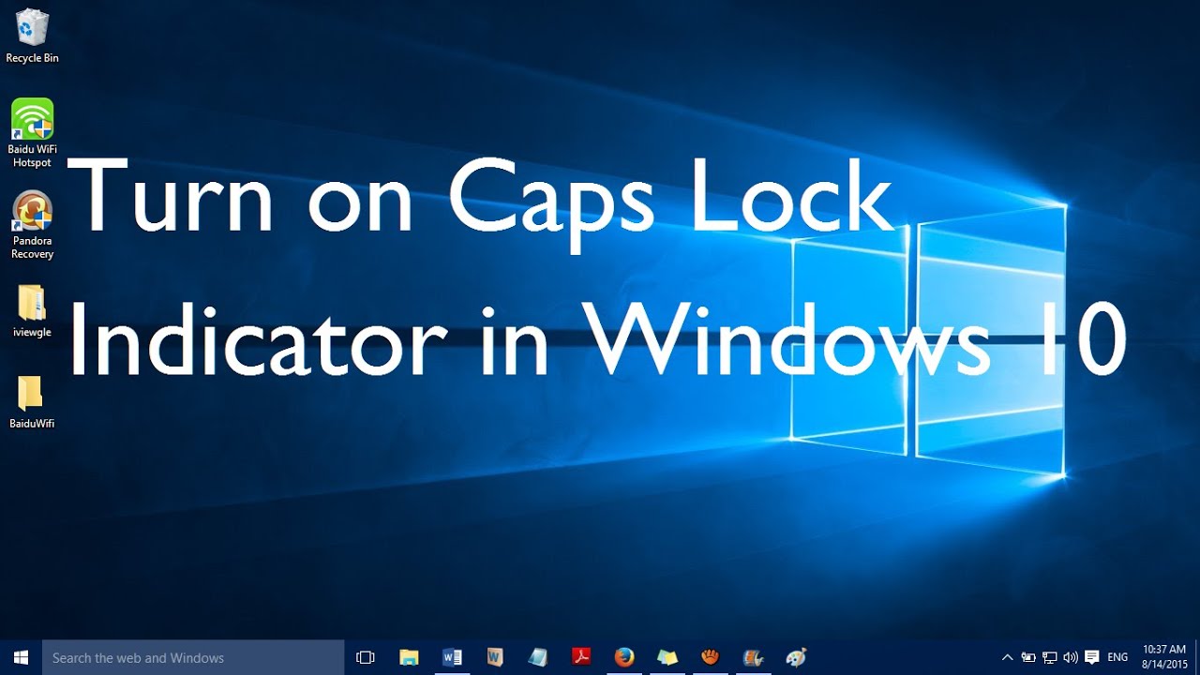Viewport: 1200px width, 675px height.
Task: Open File Explorer from the taskbar
Action: click(x=408, y=657)
